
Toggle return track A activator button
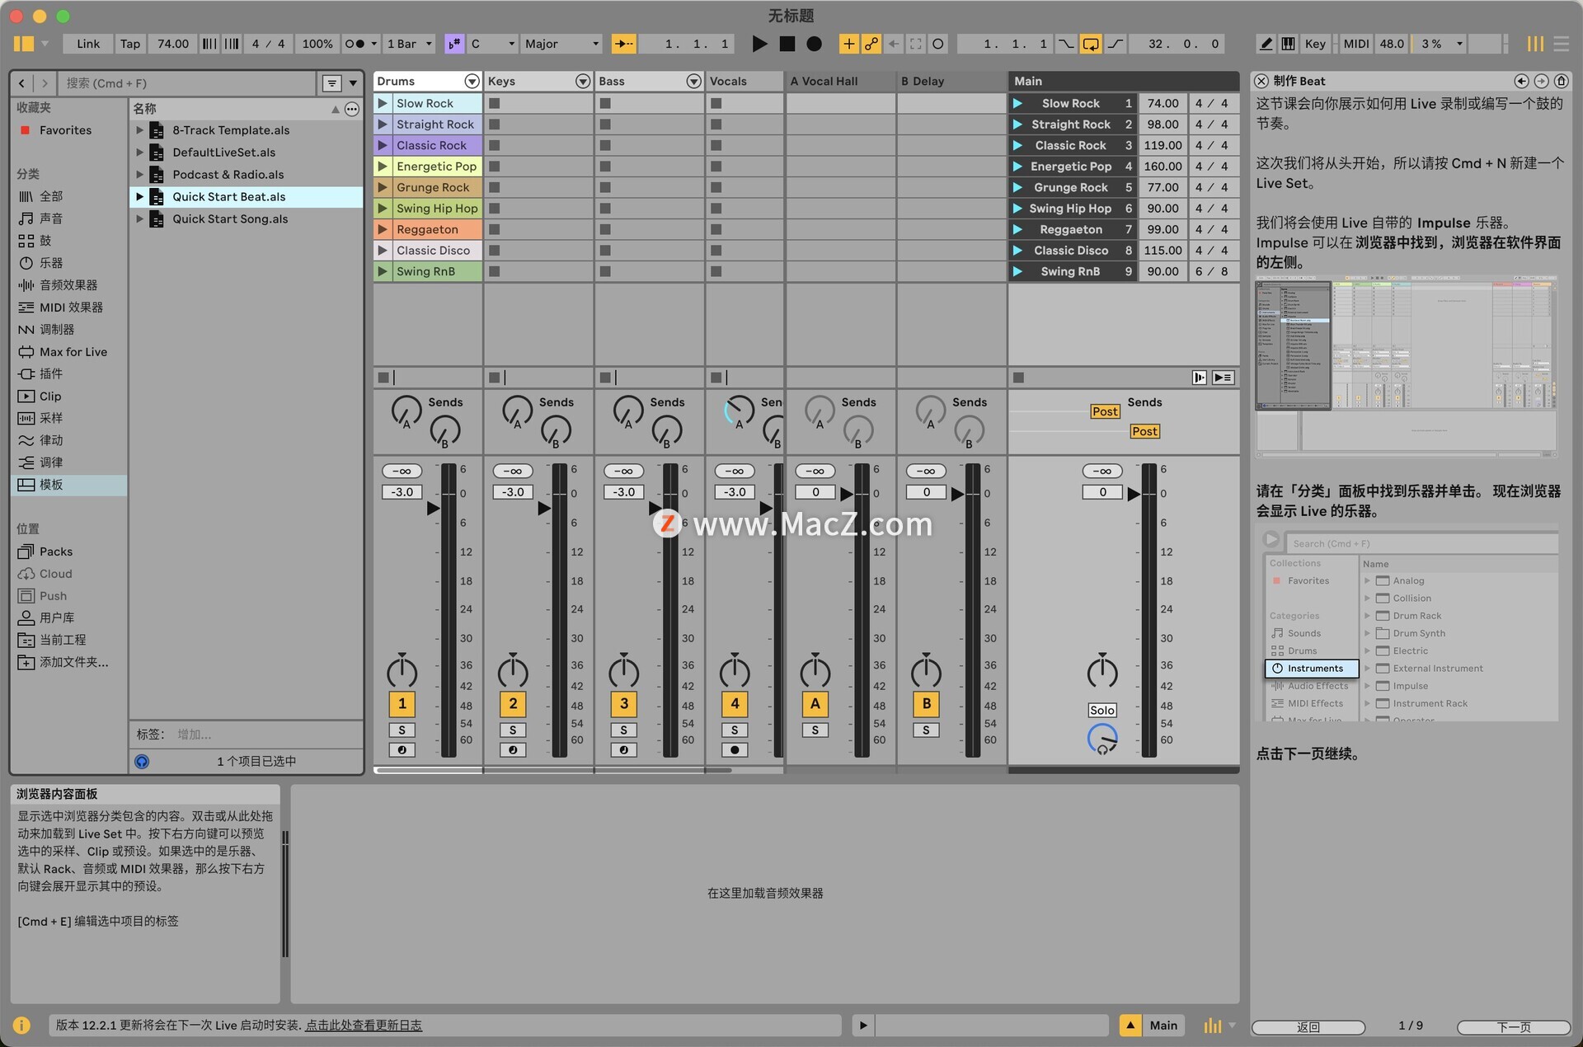click(815, 704)
